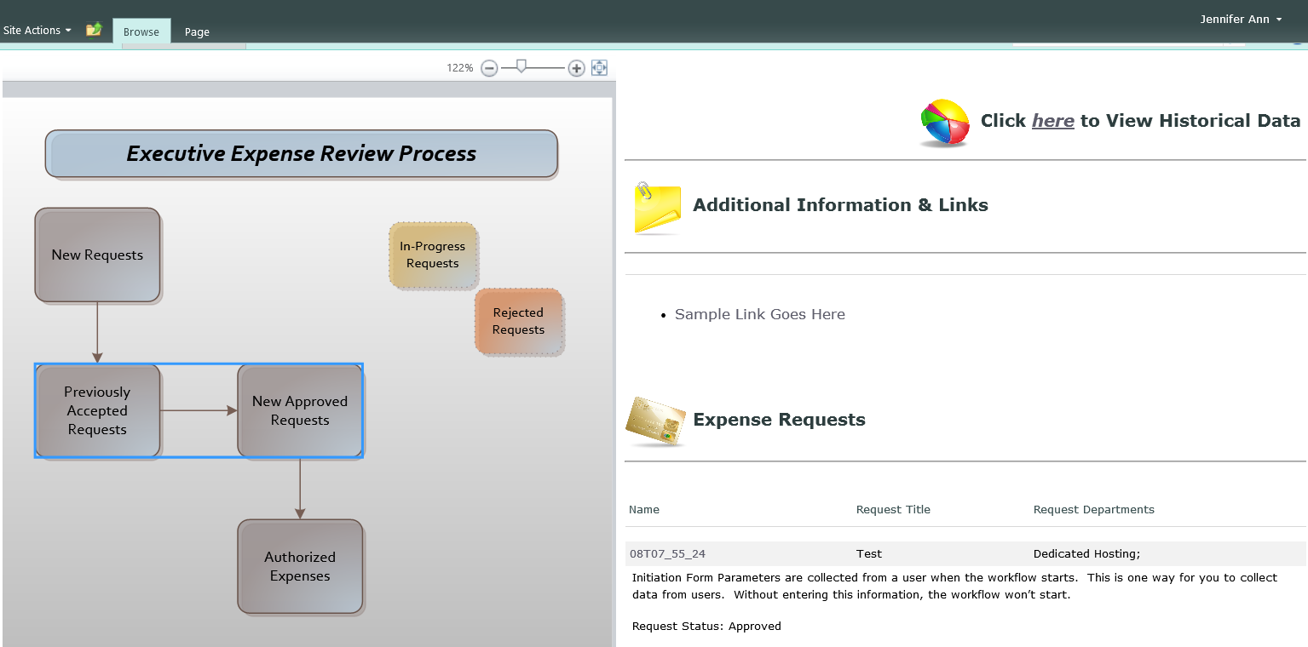The height and width of the screenshot is (647, 1308).
Task: Expand the Jennifer Ann user menu
Action: [x=1240, y=19]
